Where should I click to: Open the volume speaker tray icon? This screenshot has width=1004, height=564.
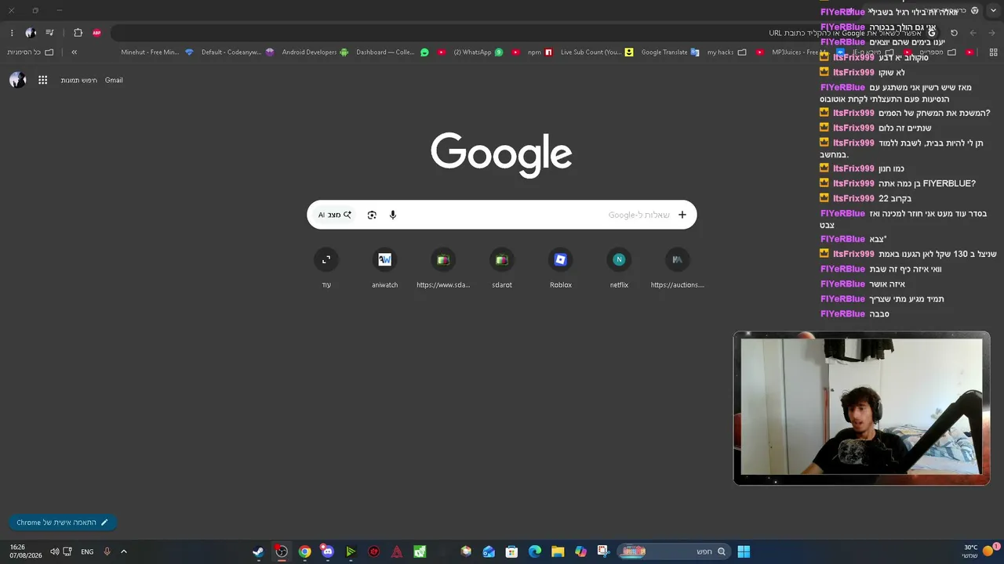click(55, 551)
